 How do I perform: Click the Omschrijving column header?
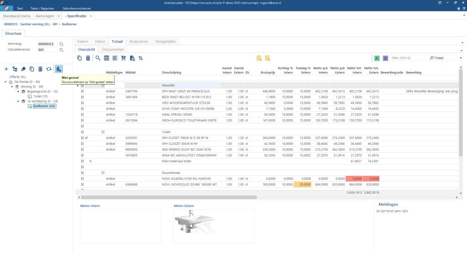point(171,72)
